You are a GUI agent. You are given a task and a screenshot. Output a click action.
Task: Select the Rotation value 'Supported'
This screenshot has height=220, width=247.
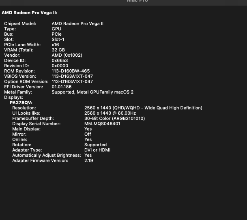[95, 145]
